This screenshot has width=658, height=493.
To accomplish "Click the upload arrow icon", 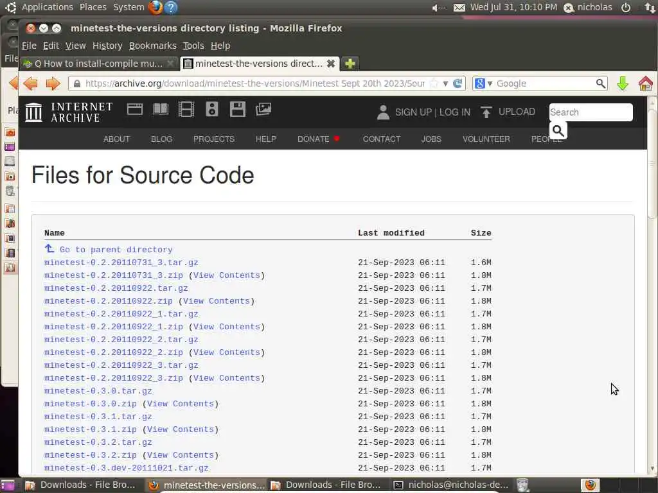I will coord(486,112).
